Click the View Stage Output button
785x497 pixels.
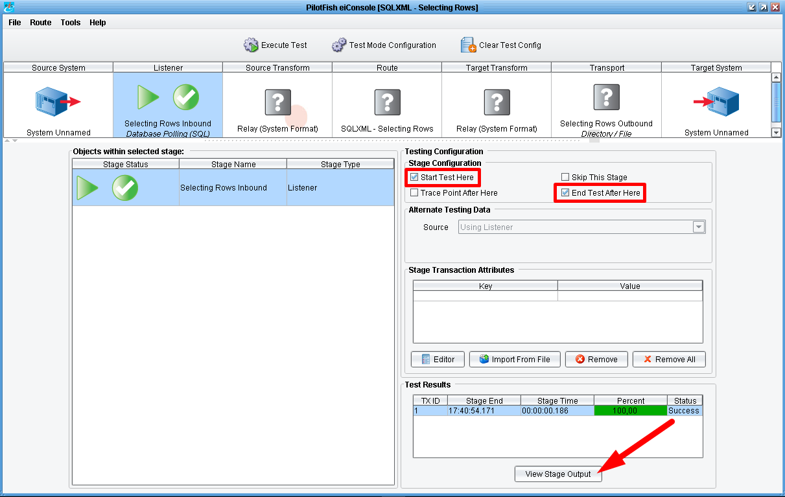click(x=558, y=474)
